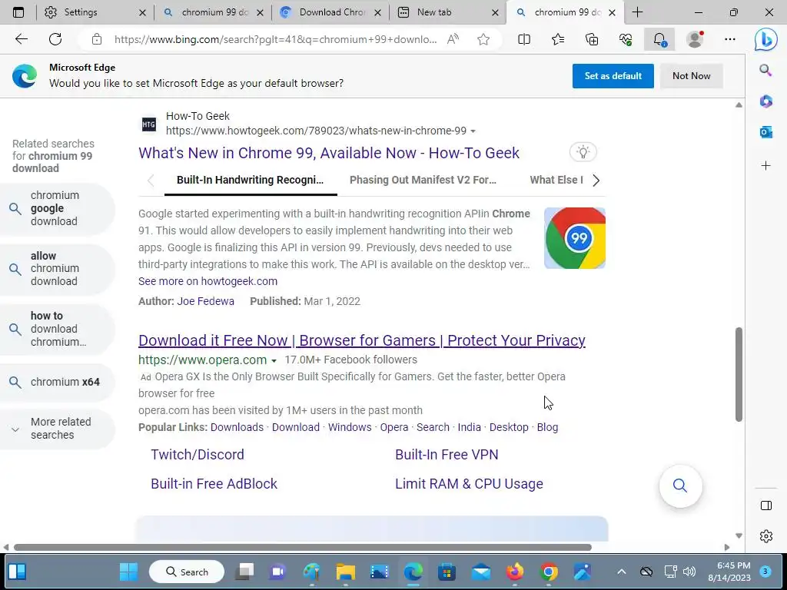Open split screen view icon

click(524, 39)
